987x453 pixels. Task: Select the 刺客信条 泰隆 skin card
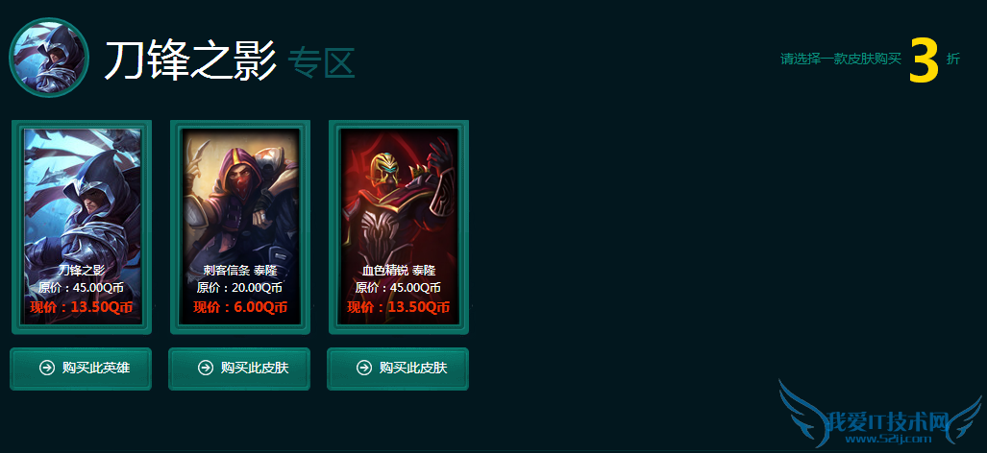(240, 226)
